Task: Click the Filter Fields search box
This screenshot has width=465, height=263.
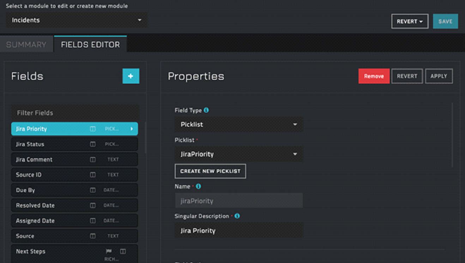Action: [75, 113]
